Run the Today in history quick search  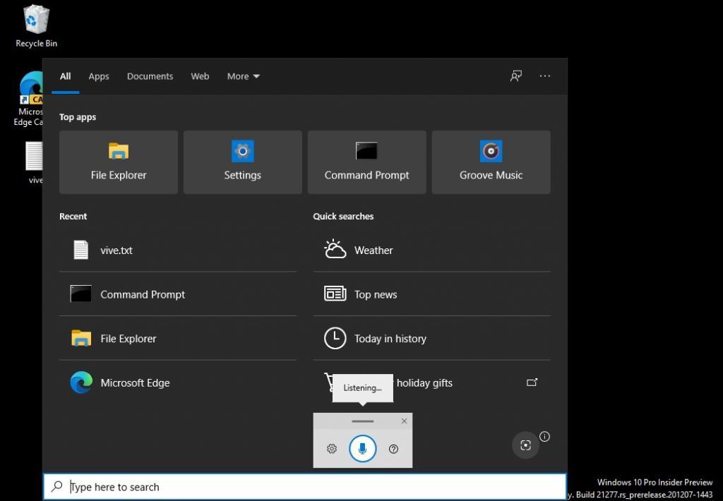pyautogui.click(x=431, y=338)
